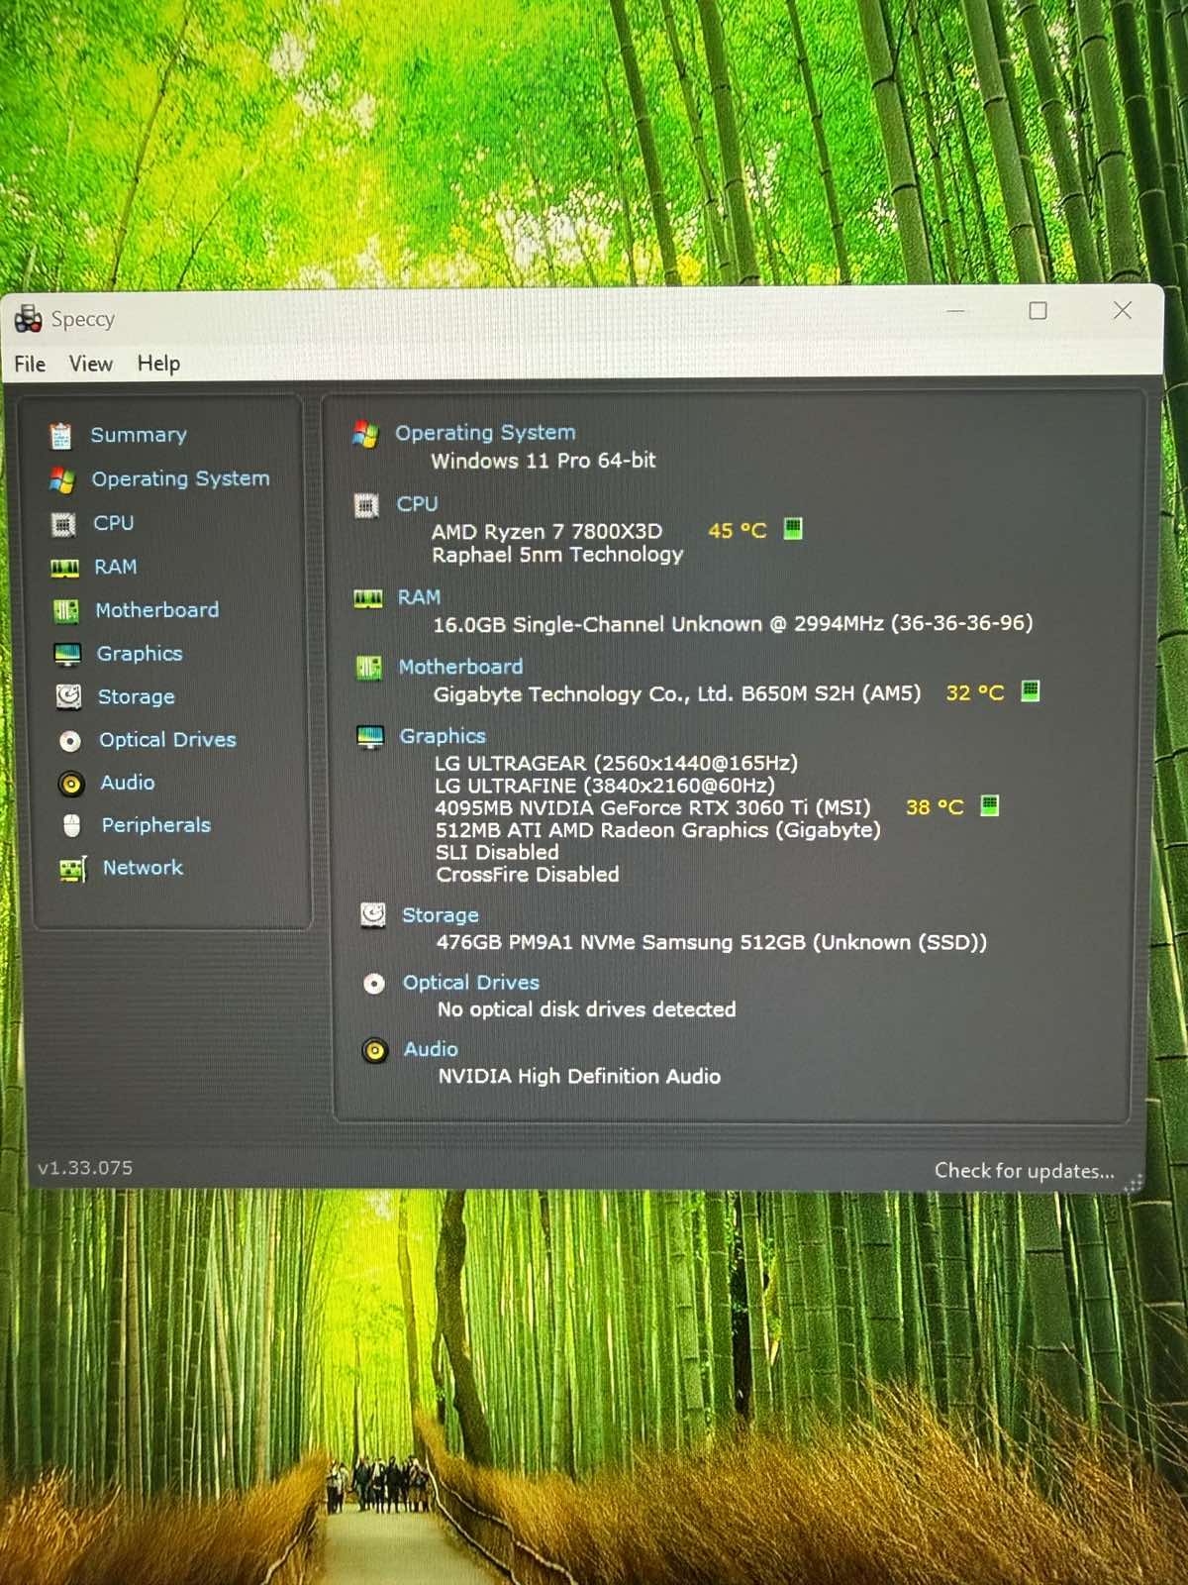1188x1585 pixels.
Task: Open the CPU heading link in summary
Action: (417, 504)
